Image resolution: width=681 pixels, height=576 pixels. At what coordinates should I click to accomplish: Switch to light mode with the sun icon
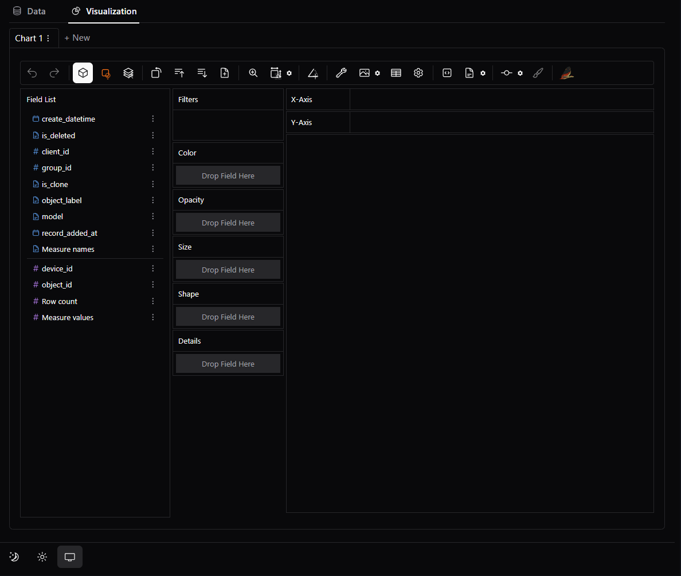[42, 556]
